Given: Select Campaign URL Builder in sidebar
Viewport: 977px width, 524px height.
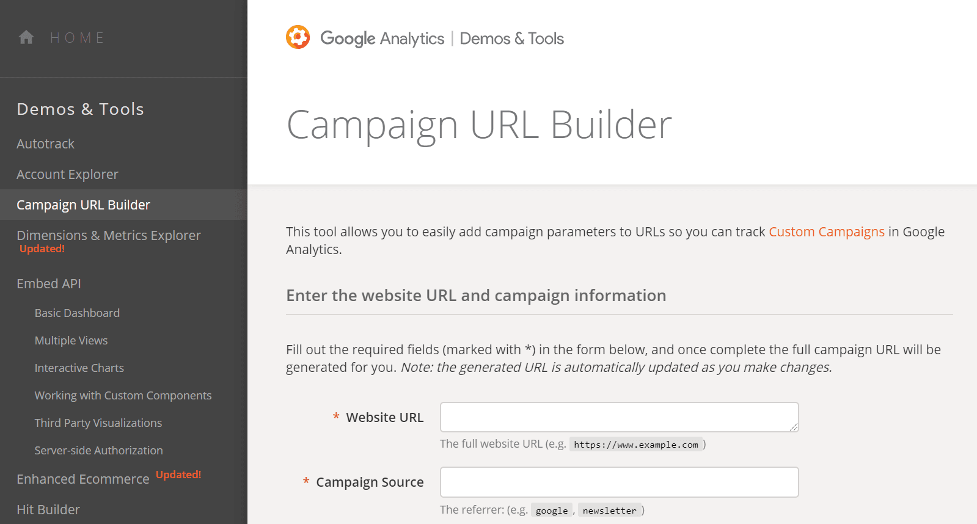Looking at the screenshot, I should point(83,205).
